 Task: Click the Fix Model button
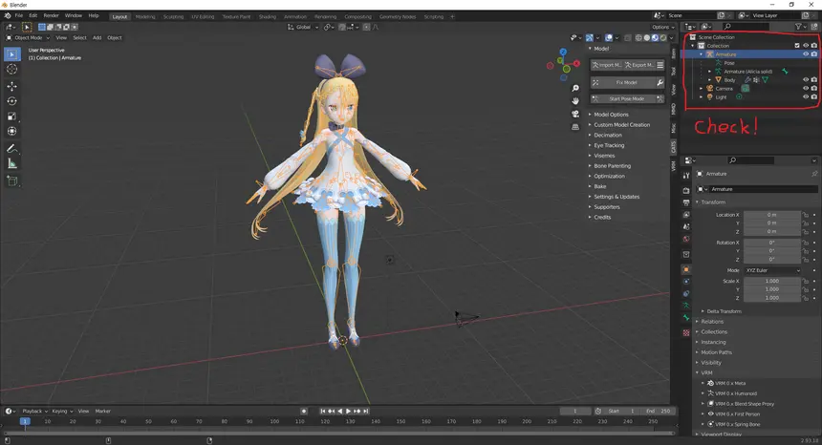pyautogui.click(x=623, y=83)
